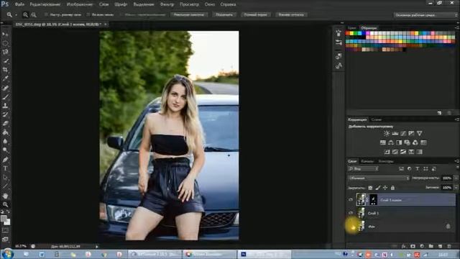
Task: Switch to the Цвет tab
Action: click(351, 28)
